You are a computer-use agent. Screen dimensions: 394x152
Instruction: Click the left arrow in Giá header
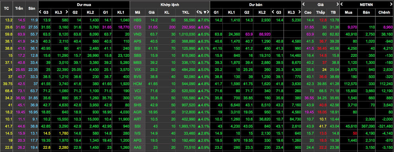coord(304,4)
